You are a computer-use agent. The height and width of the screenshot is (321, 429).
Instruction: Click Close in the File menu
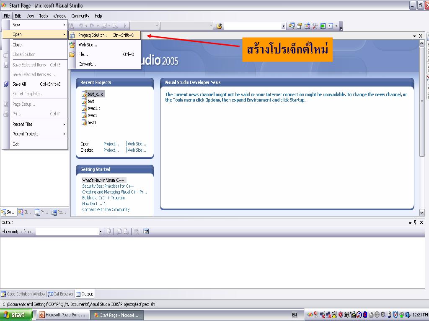(35, 45)
